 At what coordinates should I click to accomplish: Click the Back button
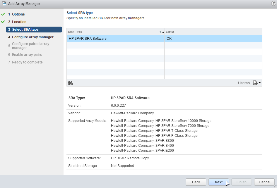[x=196, y=182]
